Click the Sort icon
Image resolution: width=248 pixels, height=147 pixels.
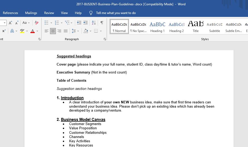click(94, 22)
